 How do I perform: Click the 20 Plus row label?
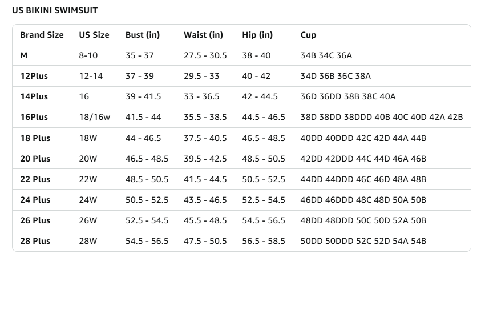coord(35,159)
